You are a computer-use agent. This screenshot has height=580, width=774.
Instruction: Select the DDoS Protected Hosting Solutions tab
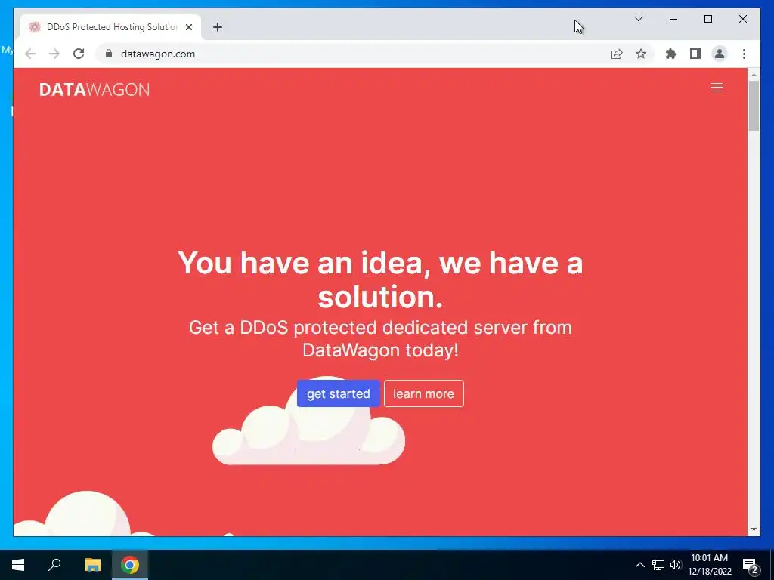(x=111, y=27)
